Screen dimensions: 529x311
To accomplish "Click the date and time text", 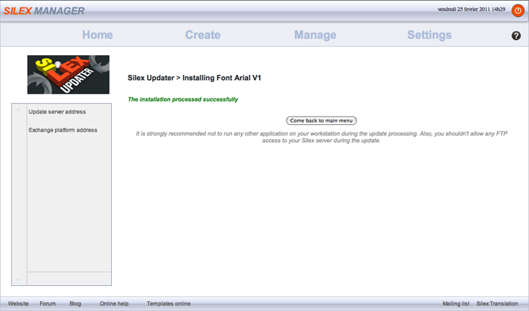I will (472, 9).
